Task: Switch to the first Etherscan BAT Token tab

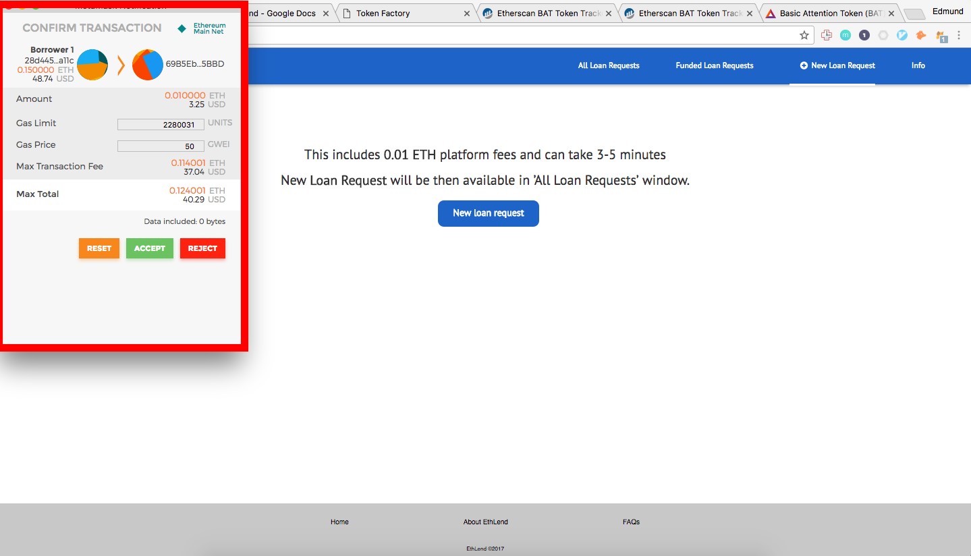Action: point(547,13)
